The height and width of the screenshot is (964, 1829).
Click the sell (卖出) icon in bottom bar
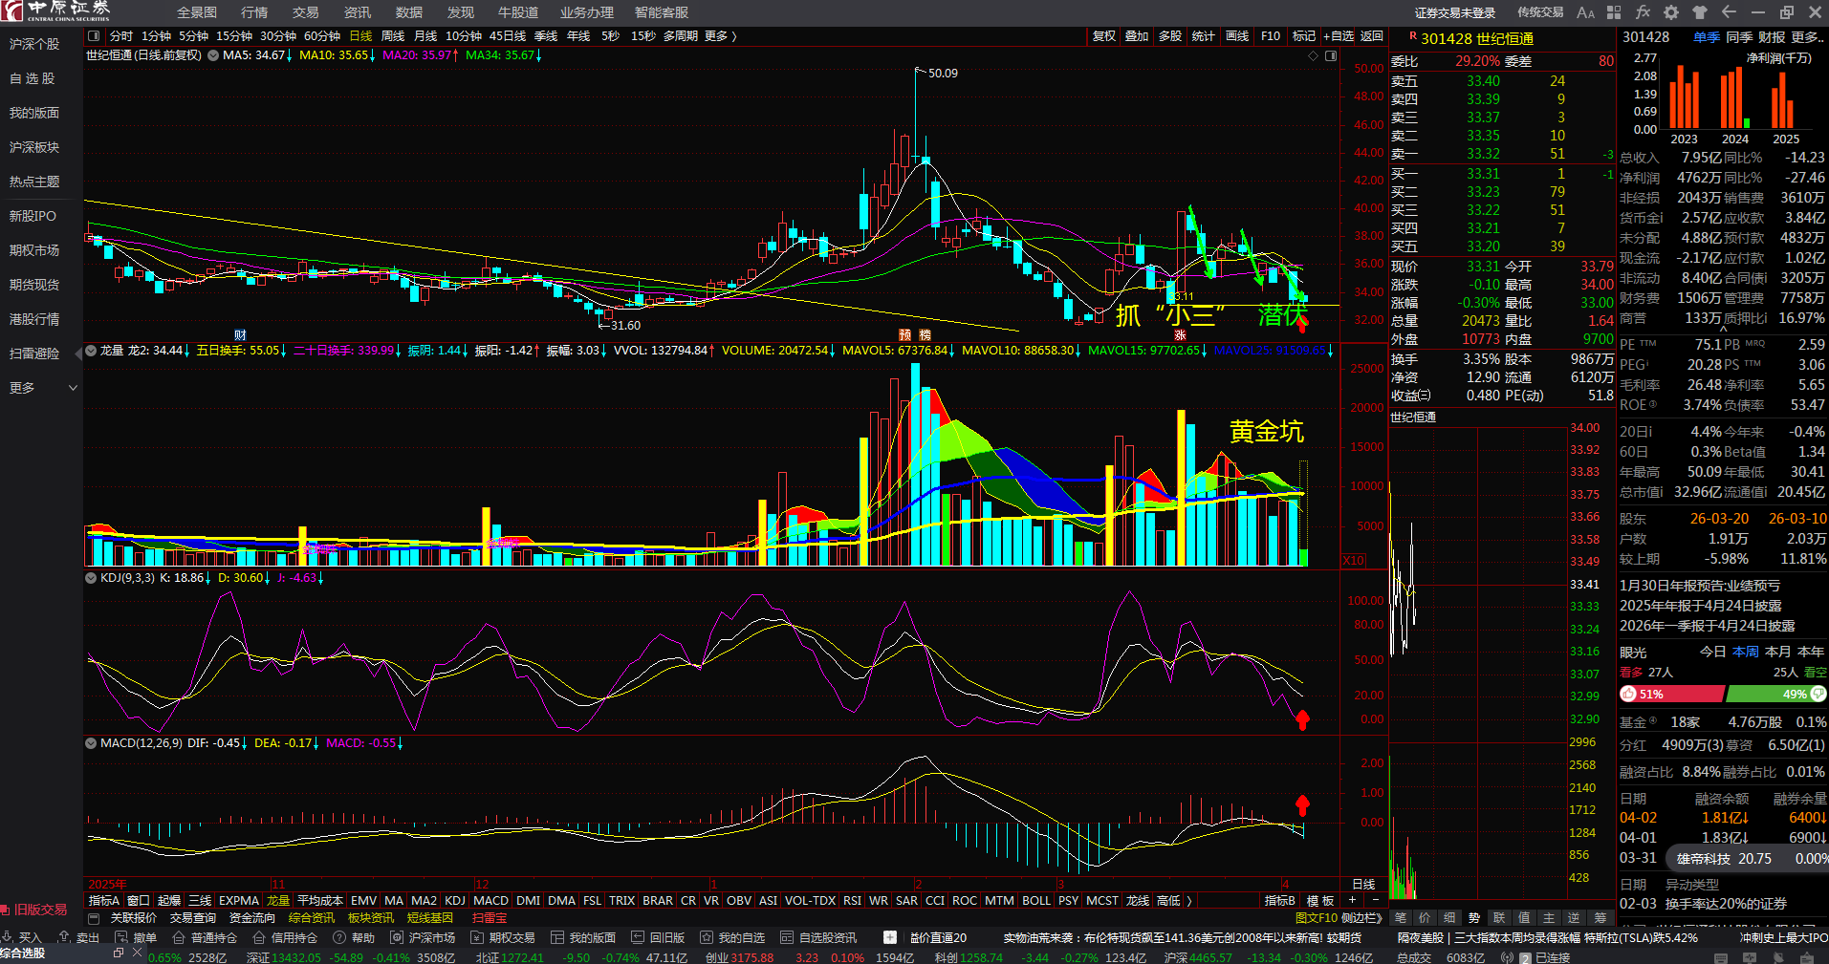point(65,937)
